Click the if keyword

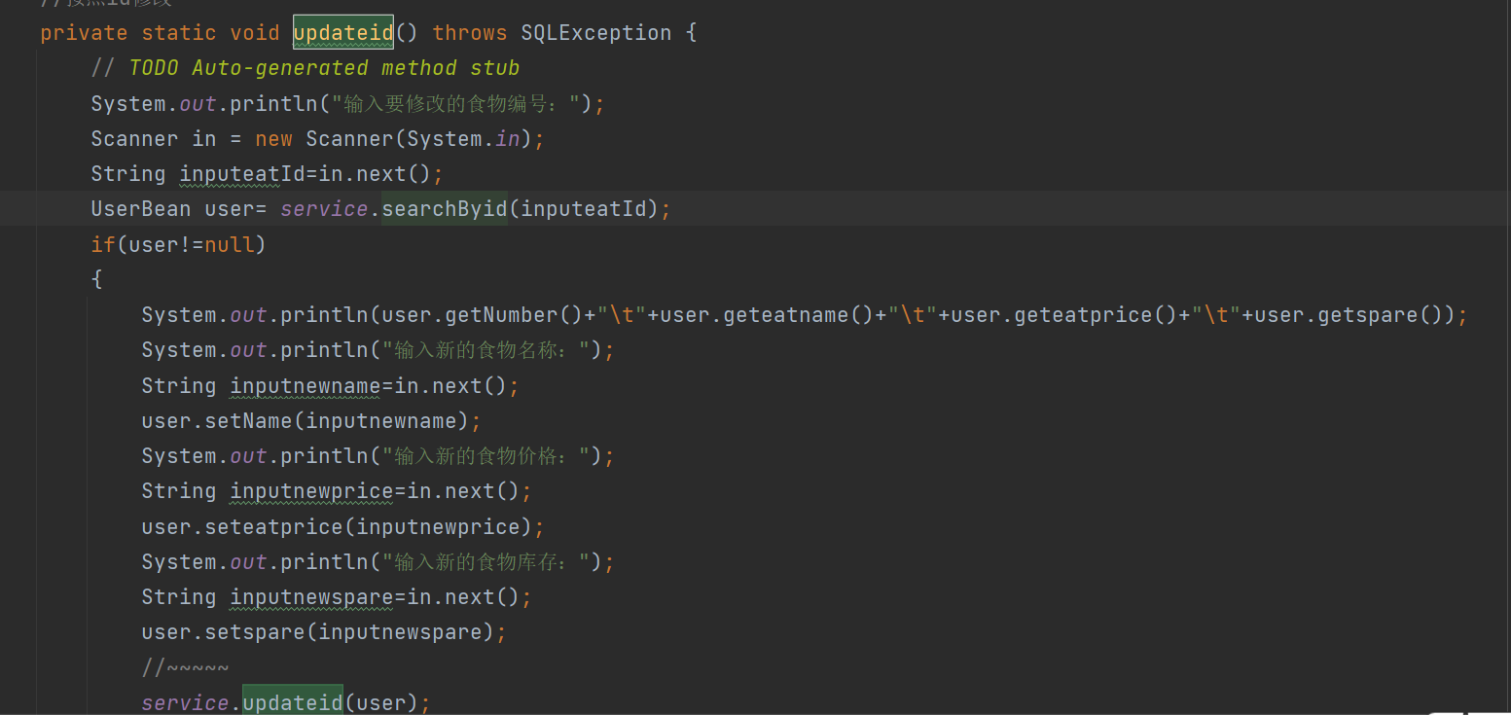(103, 244)
